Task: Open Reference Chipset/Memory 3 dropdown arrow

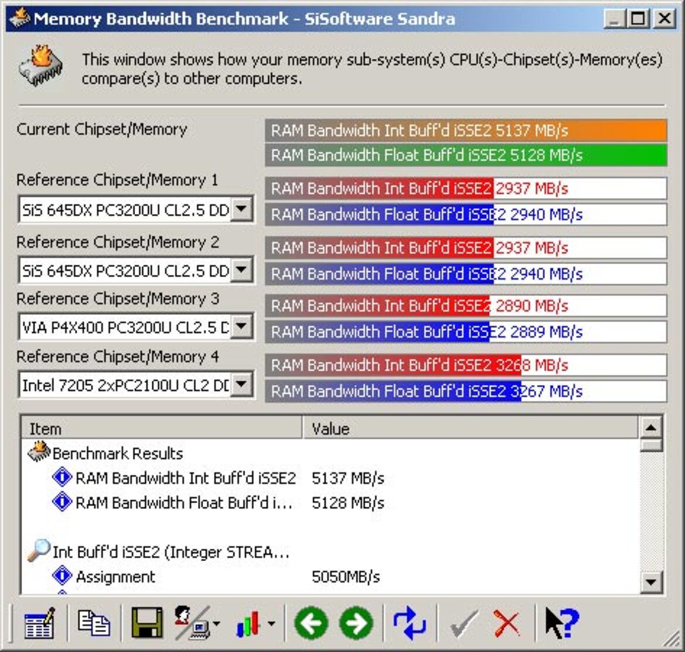Action: [242, 326]
